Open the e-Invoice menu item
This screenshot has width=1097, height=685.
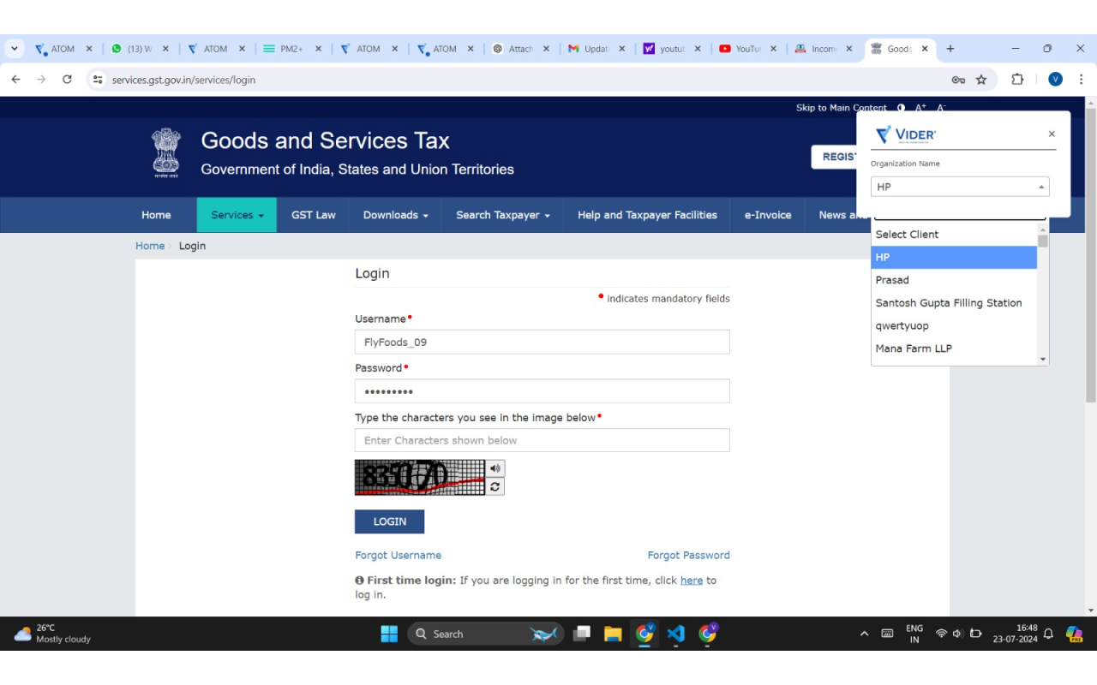coord(767,215)
